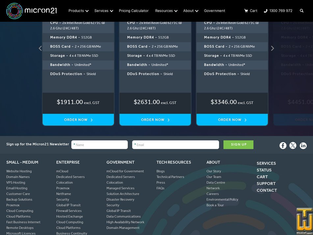The height and width of the screenshot is (235, 313).
Task: Open Micron21's LinkedIn page
Action: click(x=303, y=145)
